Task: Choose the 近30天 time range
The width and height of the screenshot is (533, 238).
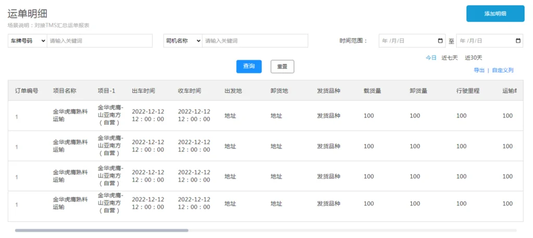Action: [473, 58]
